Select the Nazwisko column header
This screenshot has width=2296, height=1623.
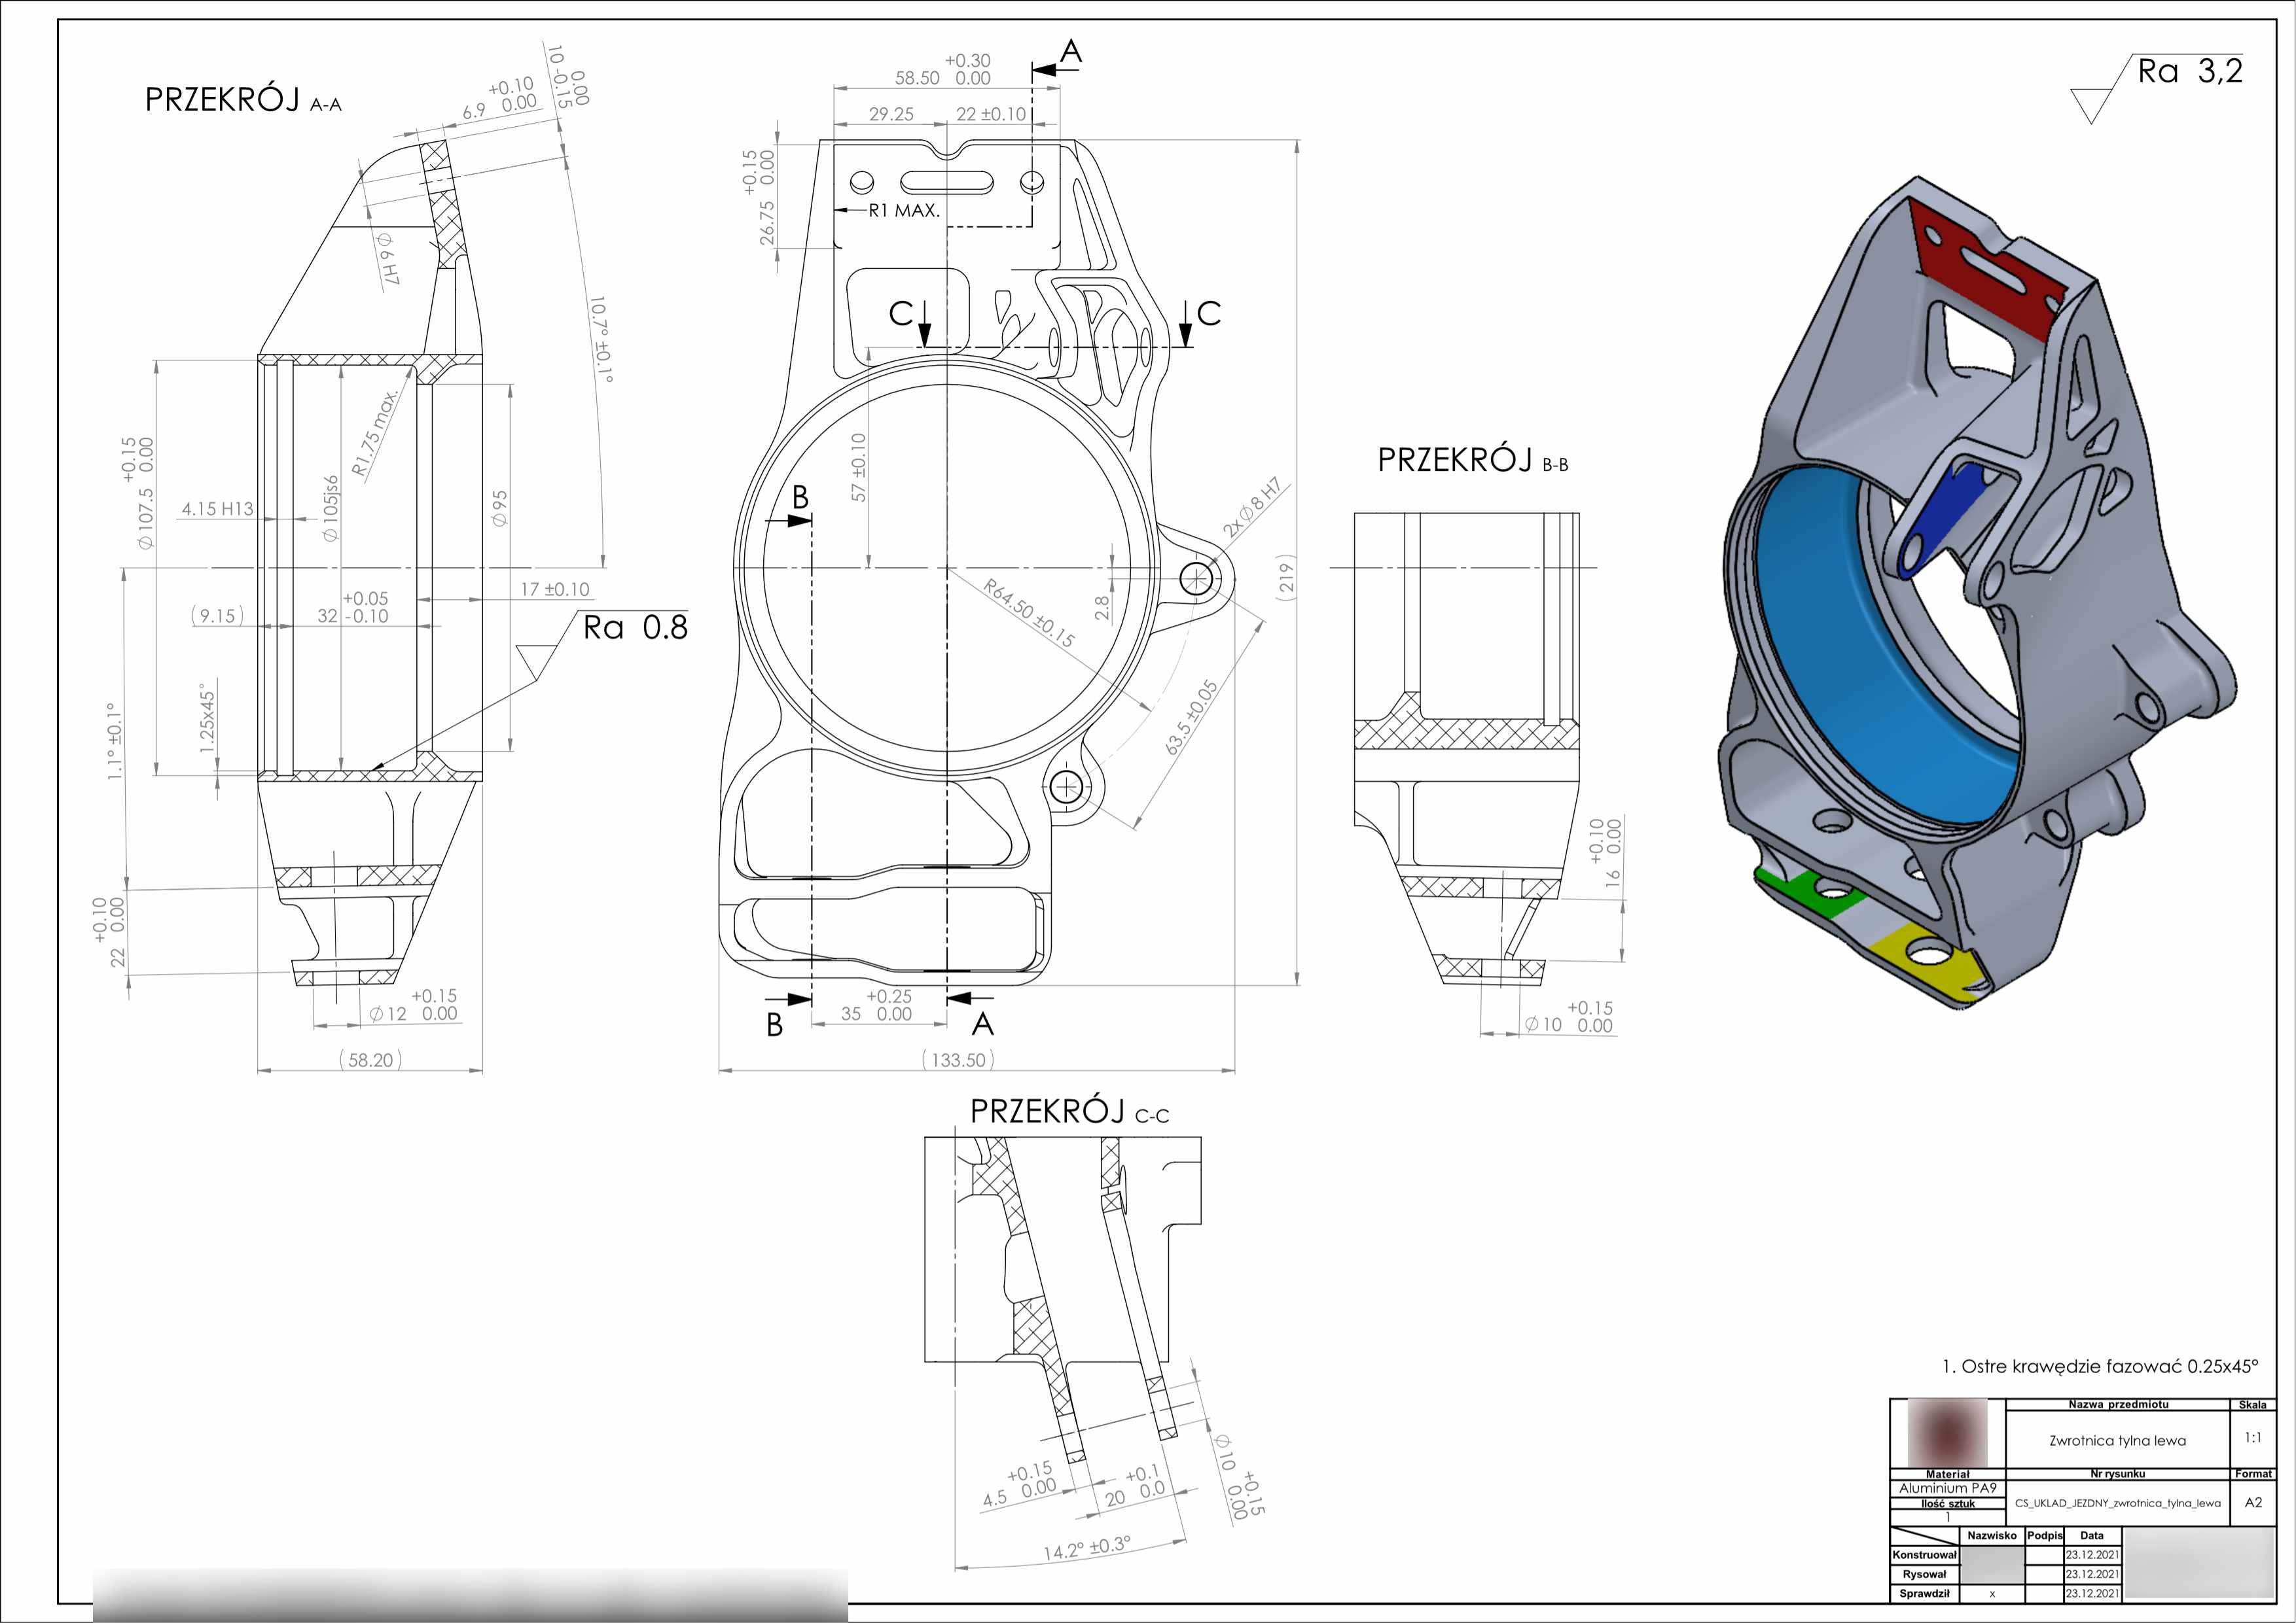point(1992,1536)
